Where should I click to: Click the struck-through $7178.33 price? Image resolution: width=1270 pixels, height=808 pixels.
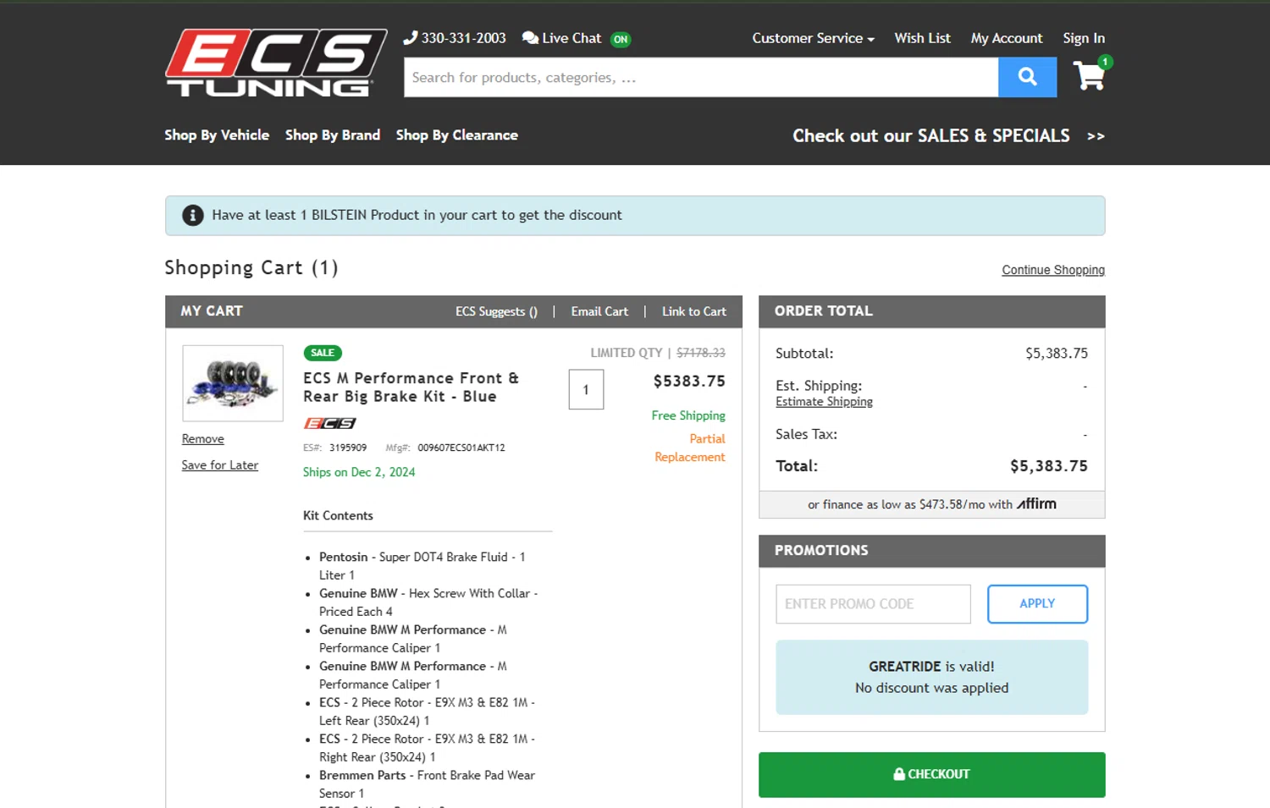coord(701,353)
